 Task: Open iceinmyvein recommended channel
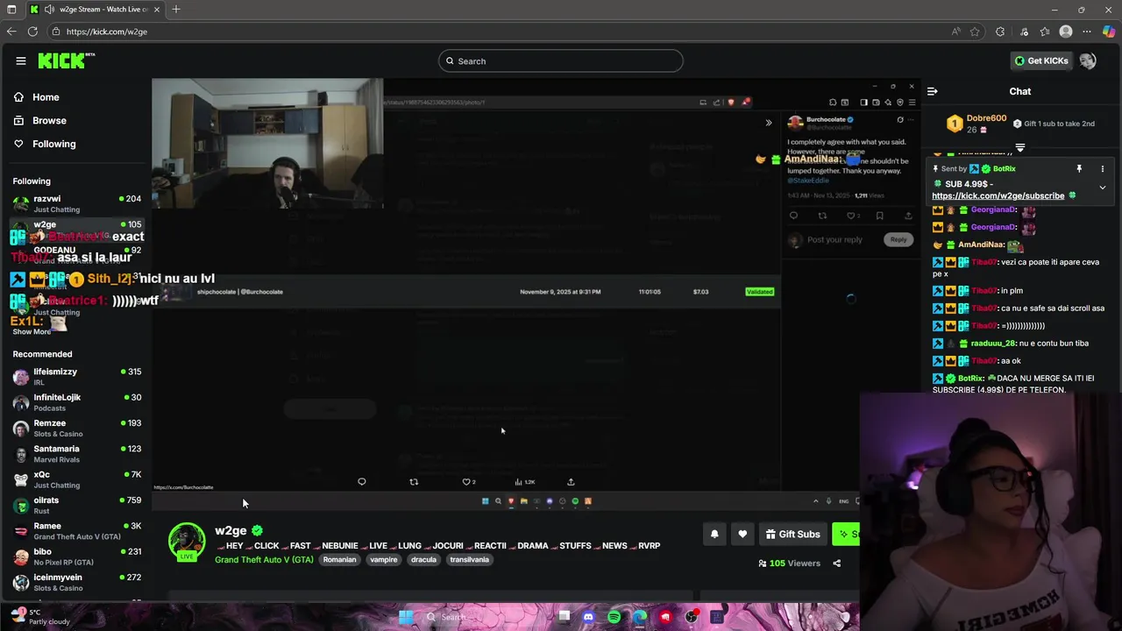(x=77, y=583)
